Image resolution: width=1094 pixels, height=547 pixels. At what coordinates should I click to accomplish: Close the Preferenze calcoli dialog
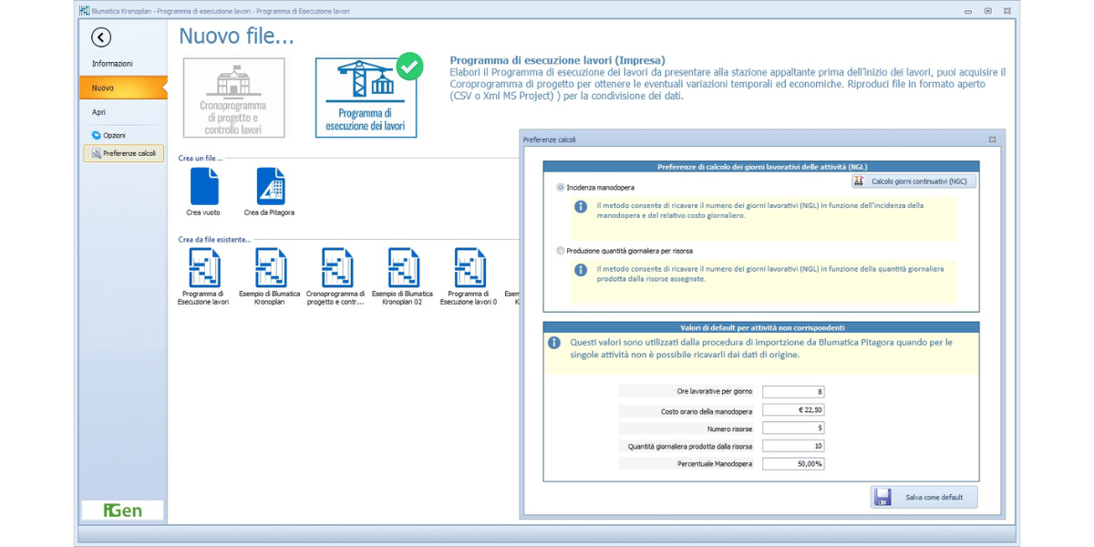coord(992,139)
